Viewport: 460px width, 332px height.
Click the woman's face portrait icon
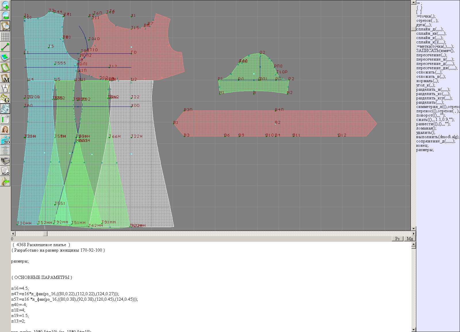tap(5, 130)
